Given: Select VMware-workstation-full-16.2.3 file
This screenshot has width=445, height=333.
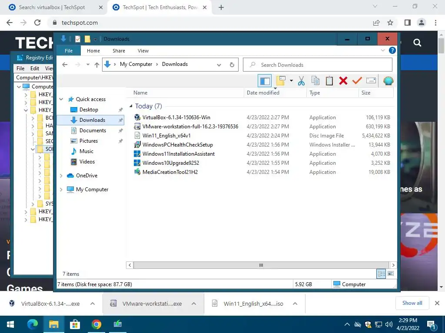Looking at the screenshot, I should (x=190, y=126).
